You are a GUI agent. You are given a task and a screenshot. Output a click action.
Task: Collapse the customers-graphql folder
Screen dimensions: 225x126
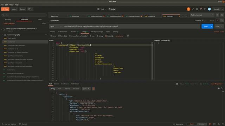coord(3,35)
